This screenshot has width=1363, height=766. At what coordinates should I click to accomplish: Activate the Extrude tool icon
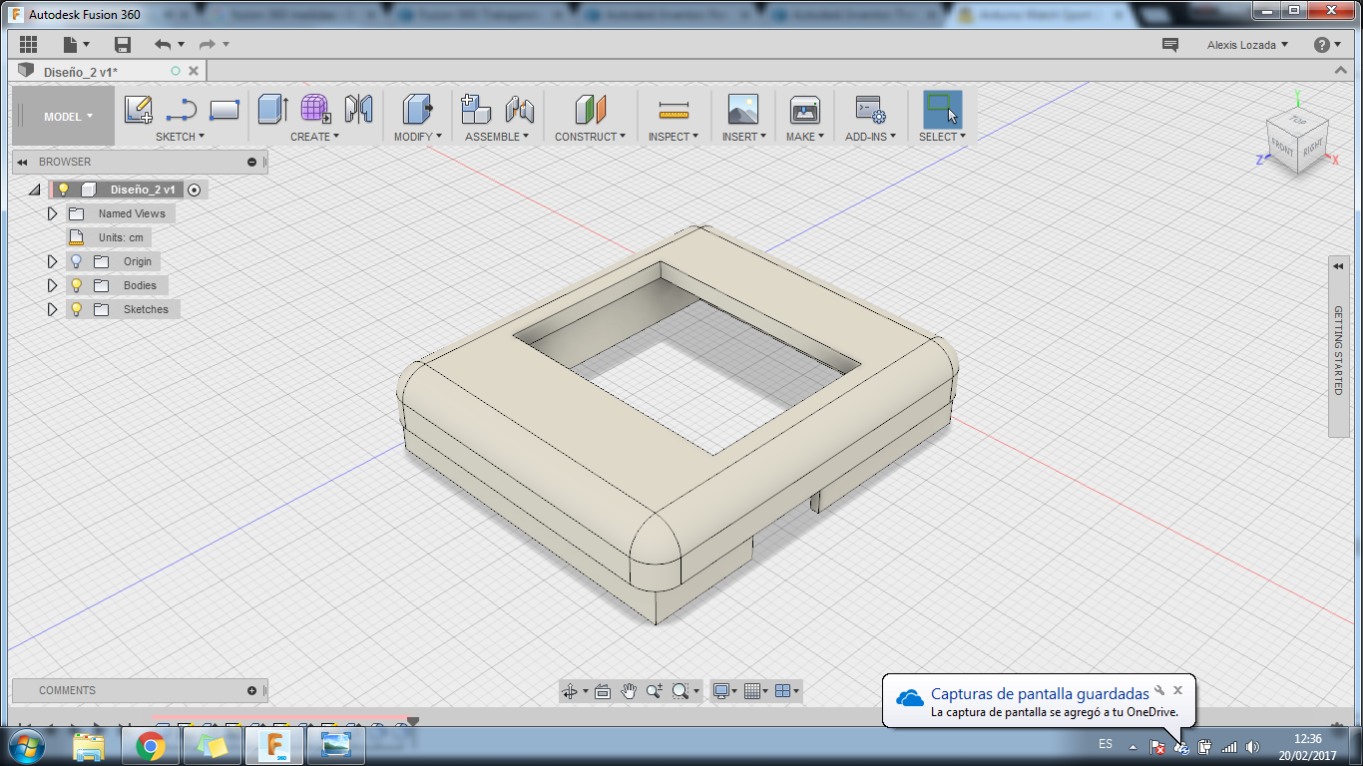(x=272, y=109)
